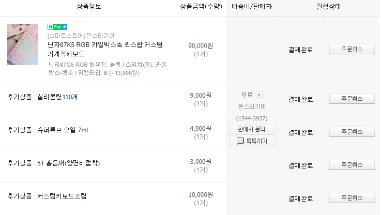Screen dimensions: 381x215
Task: Open the pink keyboard product thumbnail
Action: tap(23, 44)
